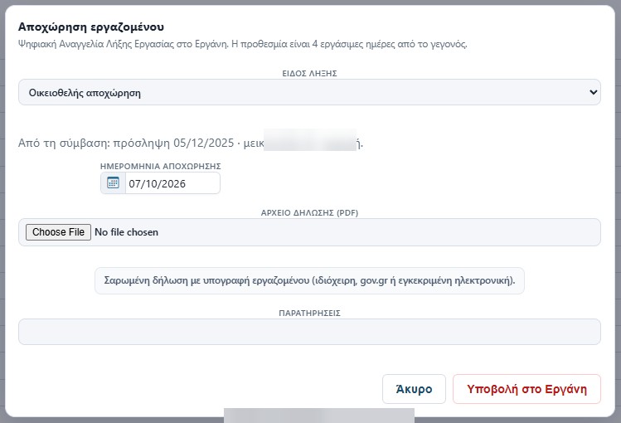Click the ΗΜΕΡΟΜΗΝΙΑ ΑΠΟΧΩΡΗΣΗΣ label
621x423 pixels.
pos(160,167)
